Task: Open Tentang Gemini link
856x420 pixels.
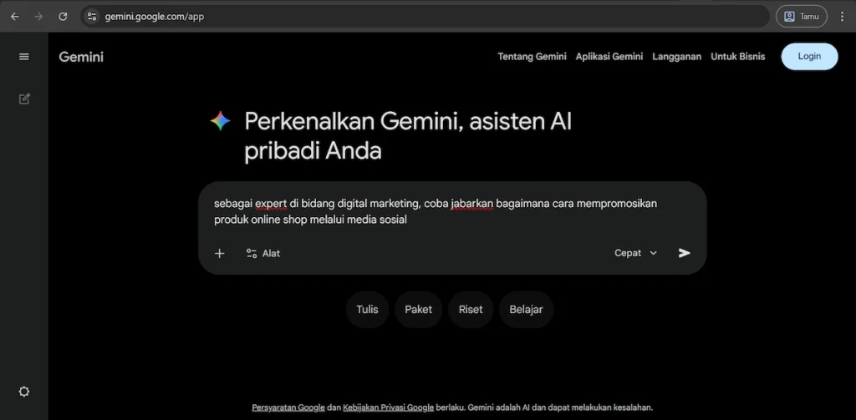Action: [532, 57]
